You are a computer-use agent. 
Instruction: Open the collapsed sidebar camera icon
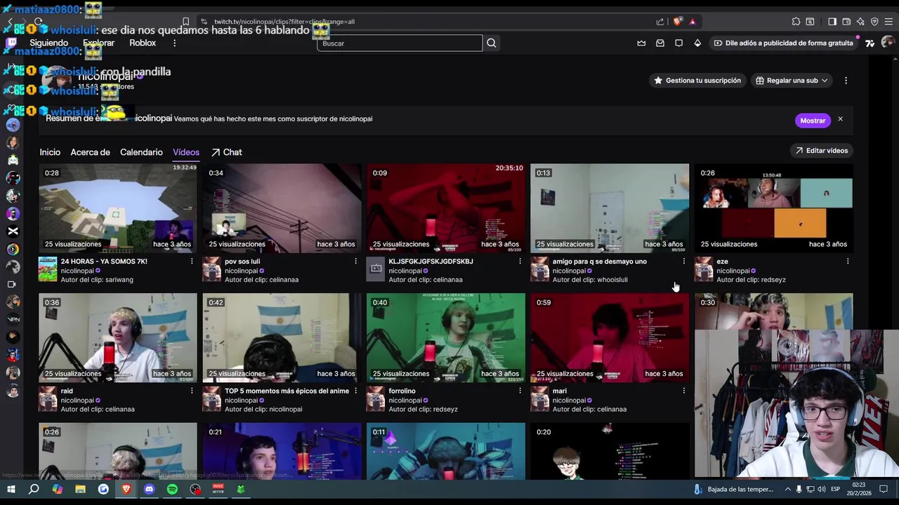[x=12, y=284]
